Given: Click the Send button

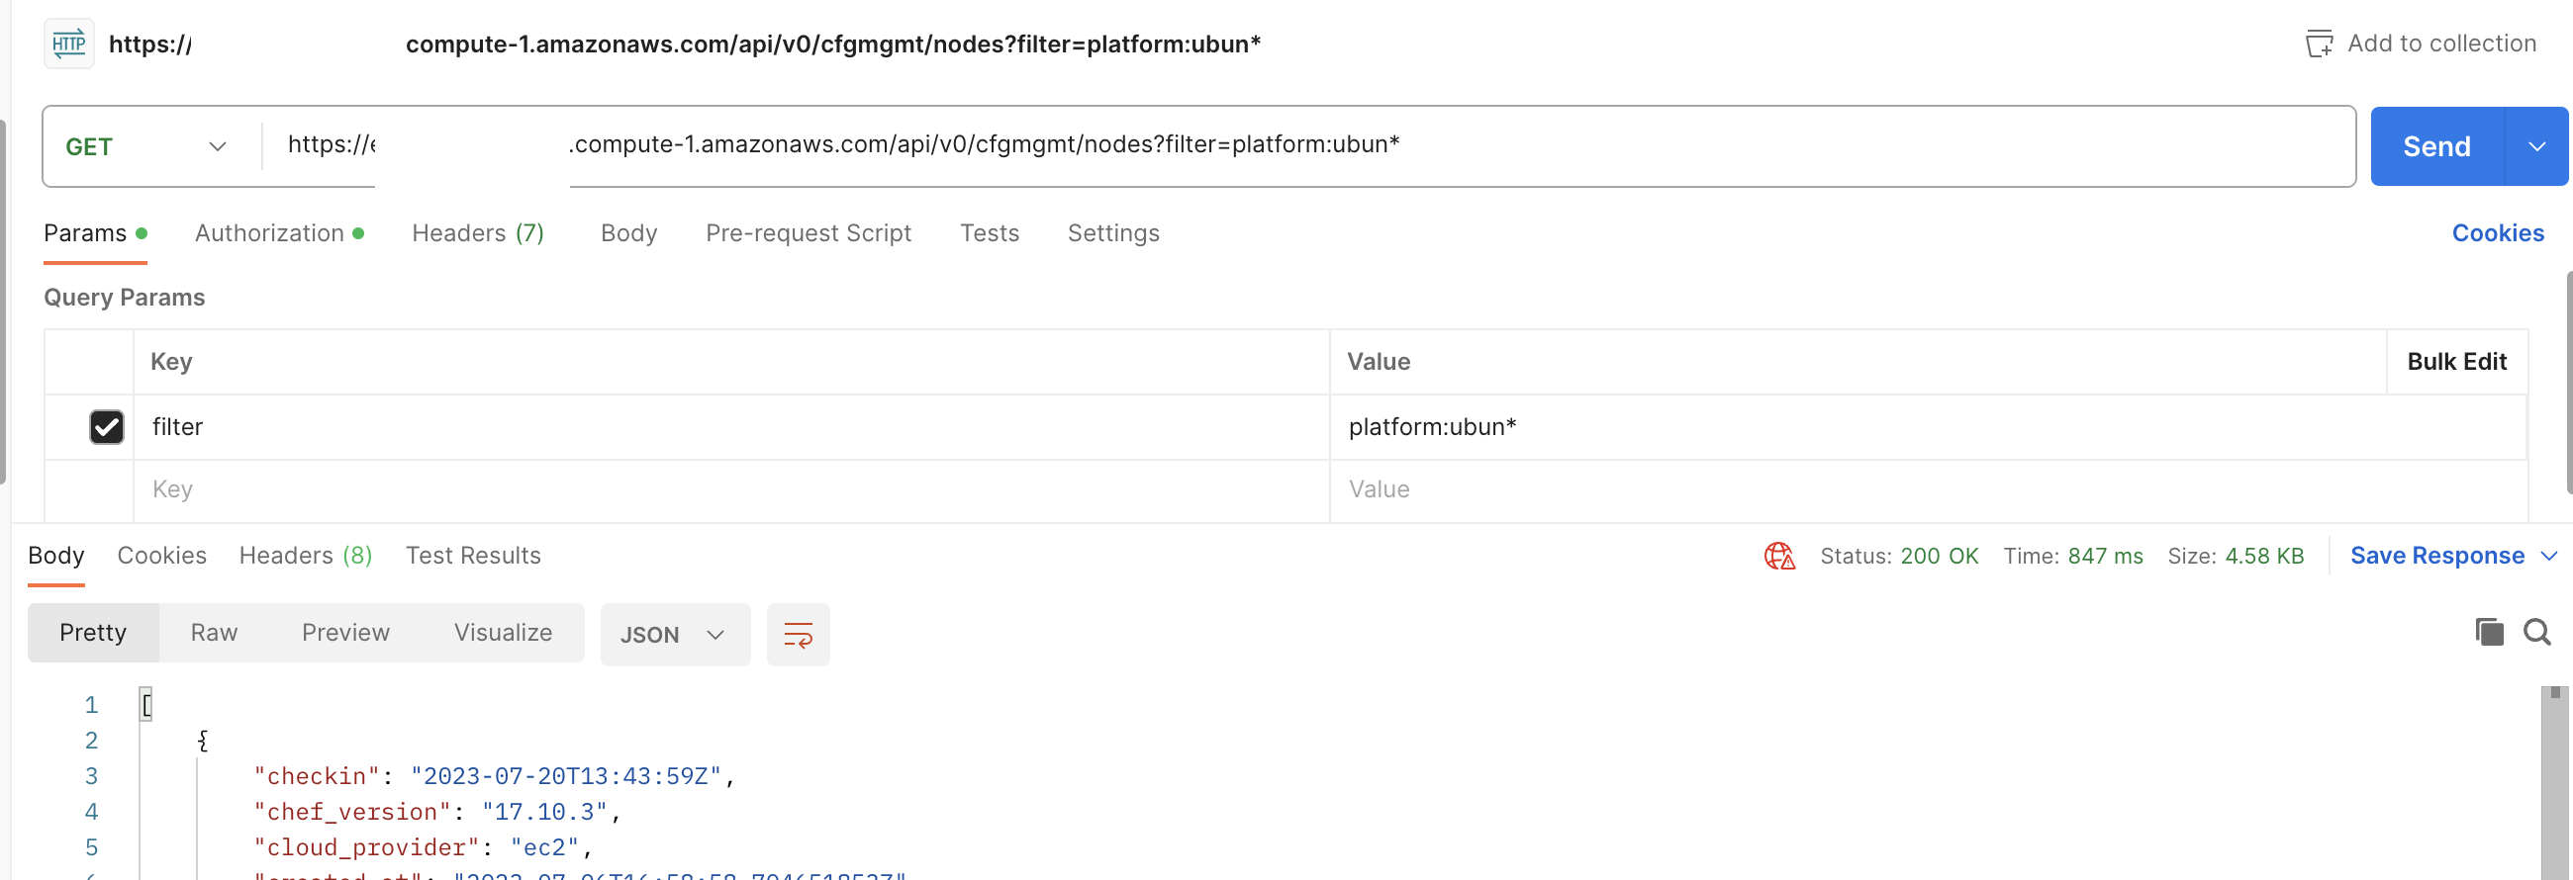Looking at the screenshot, I should pyautogui.click(x=2437, y=146).
